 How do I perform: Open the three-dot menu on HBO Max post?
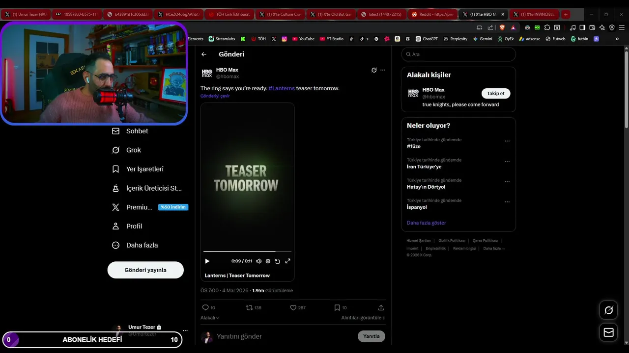tap(383, 70)
